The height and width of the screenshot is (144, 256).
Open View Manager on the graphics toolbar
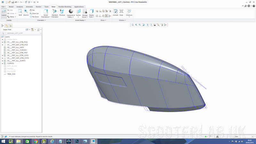155,25
